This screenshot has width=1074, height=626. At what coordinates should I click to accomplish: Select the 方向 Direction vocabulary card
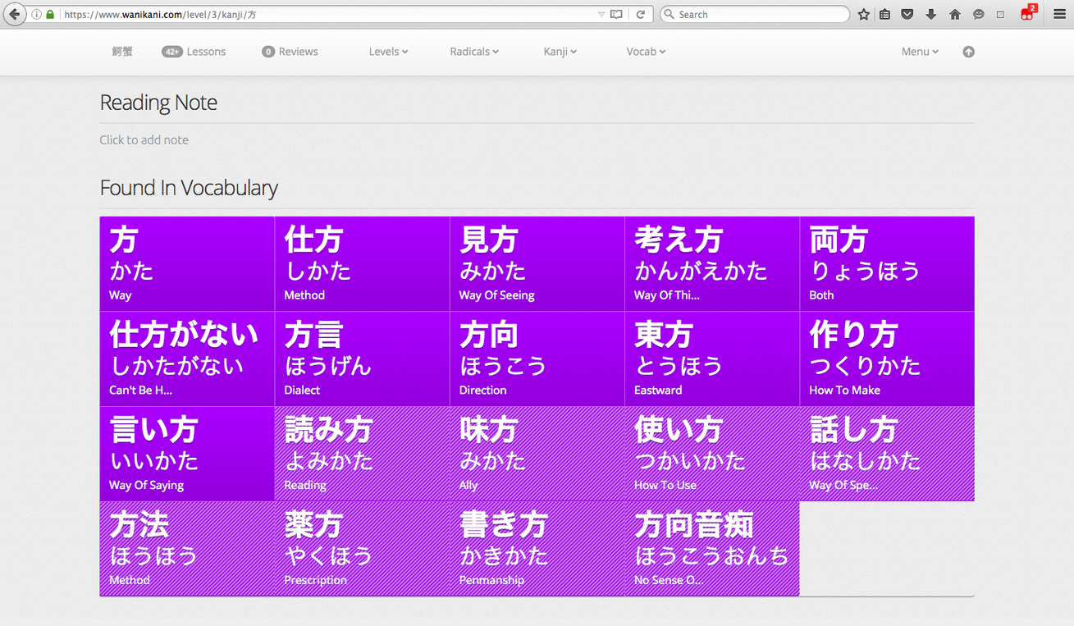click(x=537, y=359)
